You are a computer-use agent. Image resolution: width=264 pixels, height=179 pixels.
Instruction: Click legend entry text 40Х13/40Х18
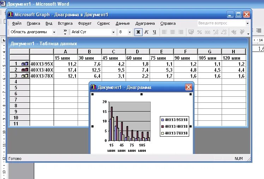click(x=176, y=126)
